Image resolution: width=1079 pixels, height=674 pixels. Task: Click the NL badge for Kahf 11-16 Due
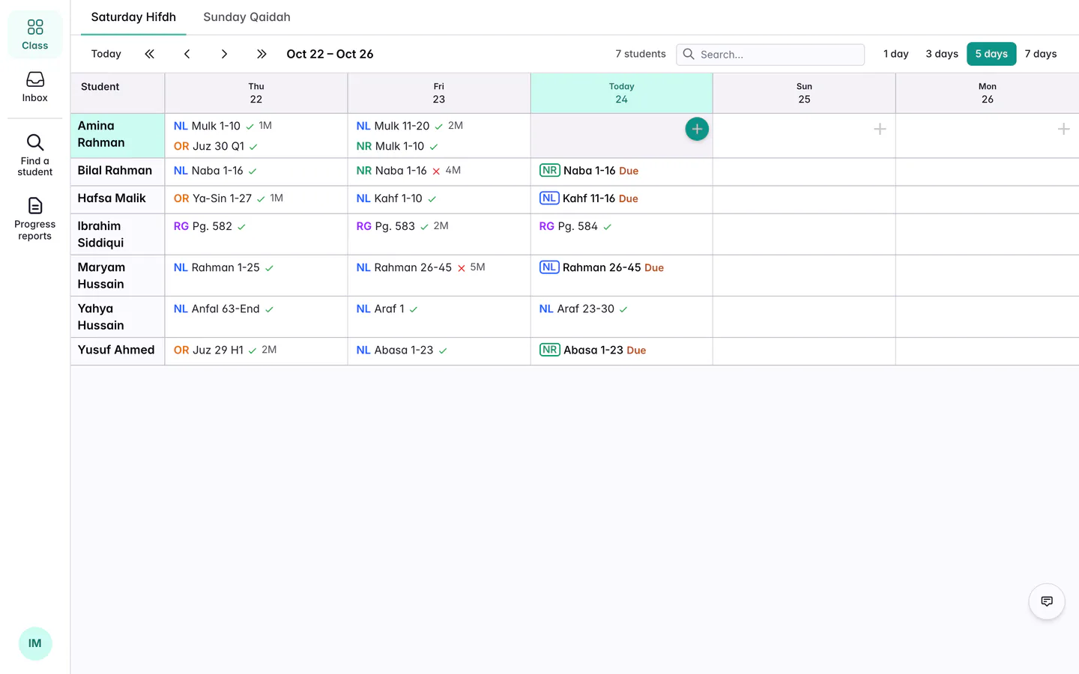[549, 198]
